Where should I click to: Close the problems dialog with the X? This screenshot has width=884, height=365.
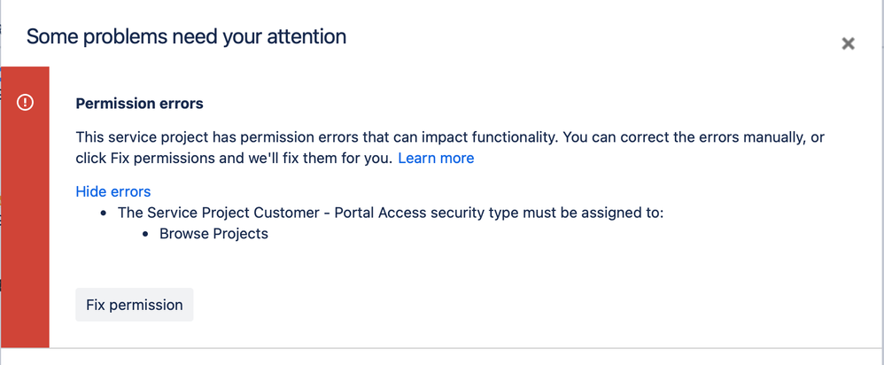coord(848,43)
